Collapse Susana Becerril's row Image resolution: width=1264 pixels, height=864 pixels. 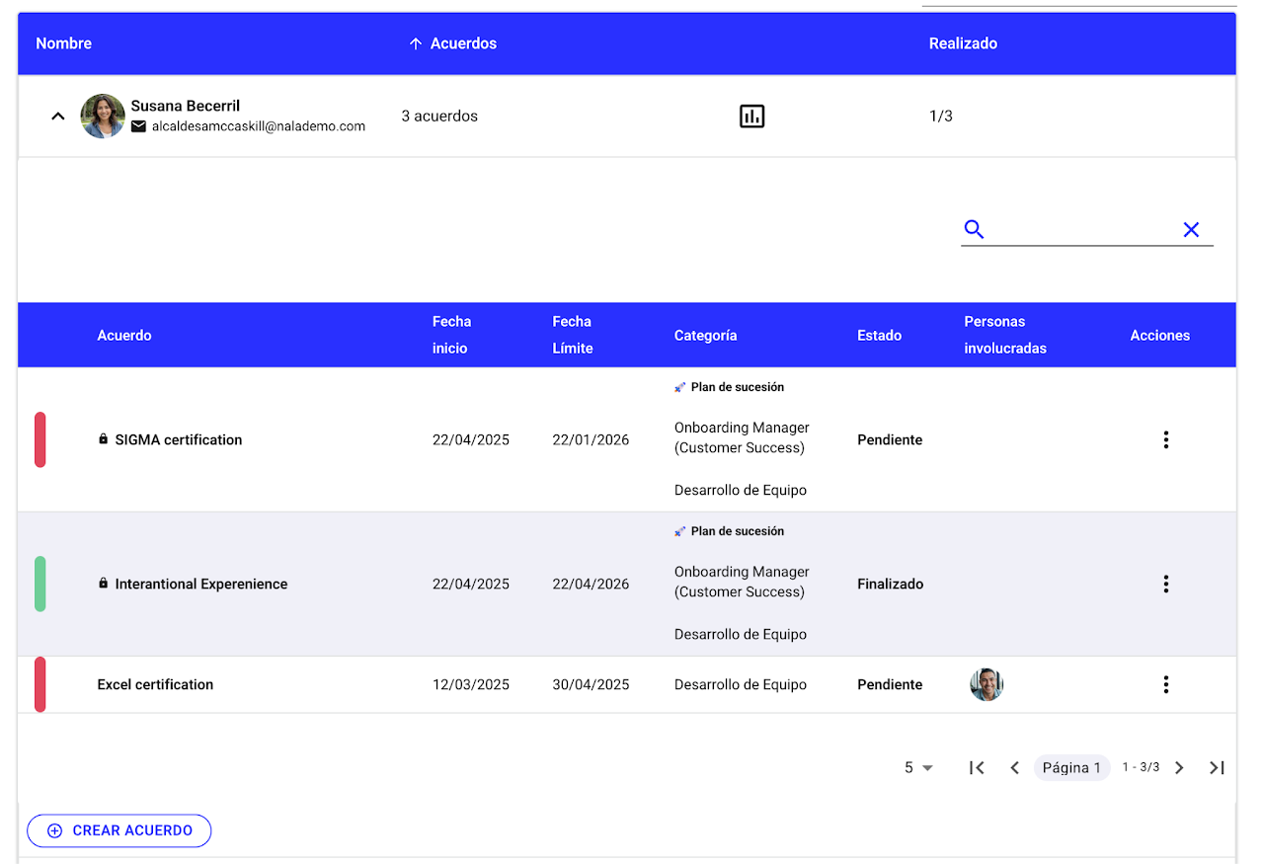click(58, 117)
